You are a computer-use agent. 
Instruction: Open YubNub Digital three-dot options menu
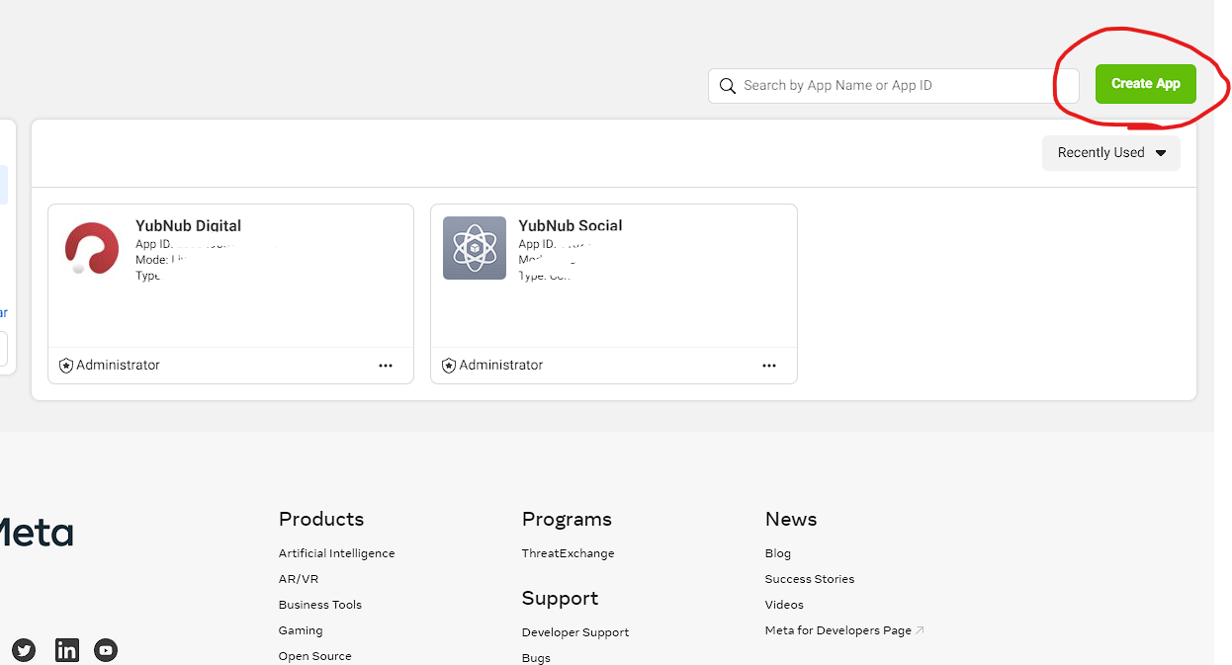[386, 366]
